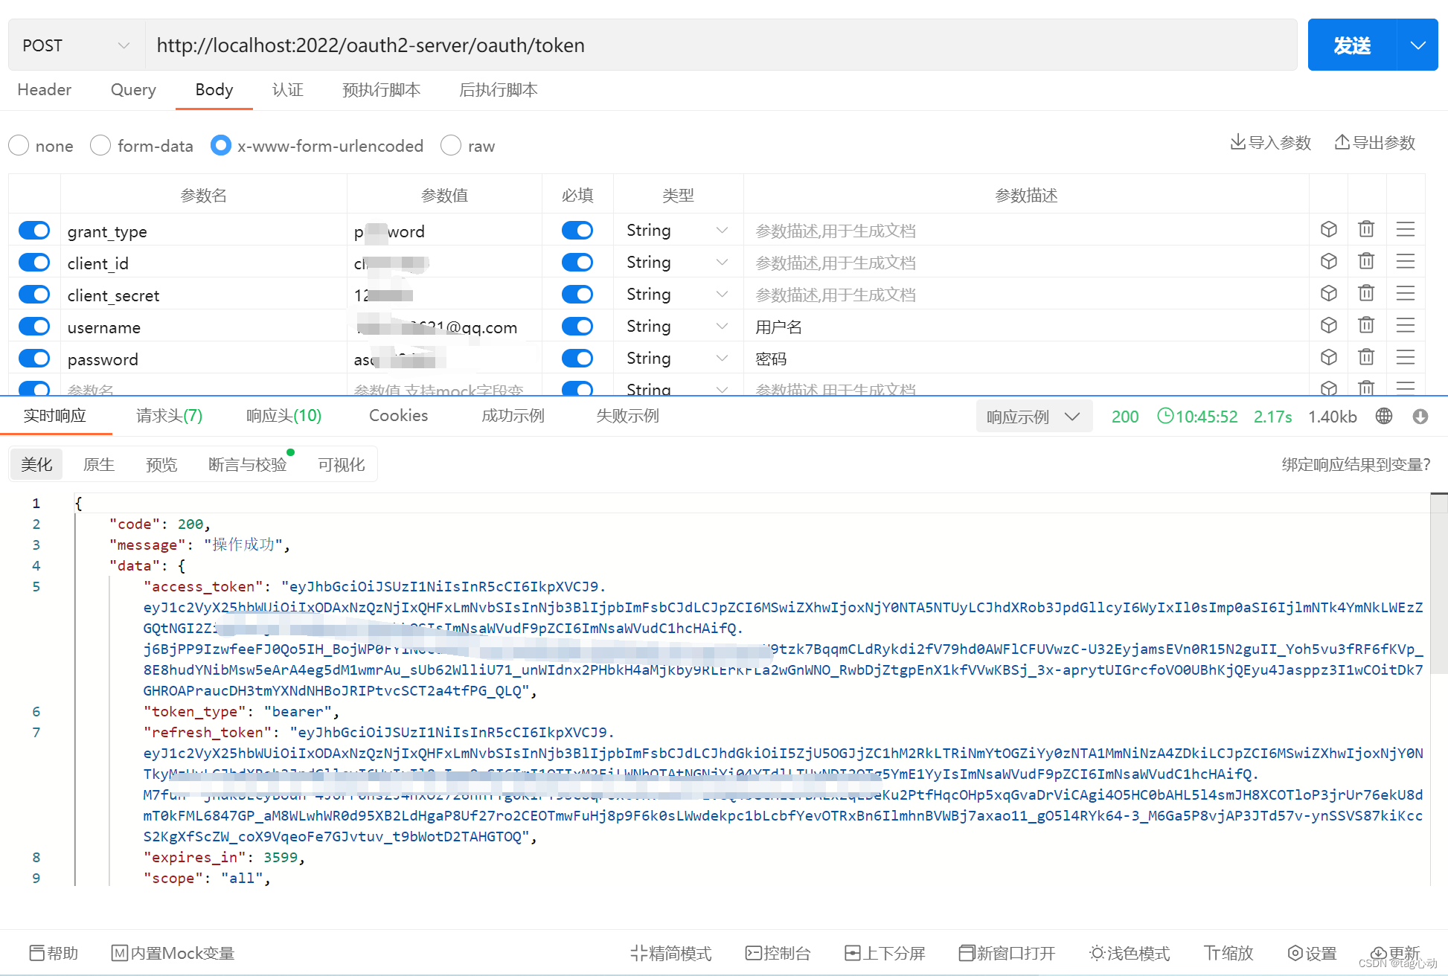Click the import parameters icon (导入参数)

coord(1238,143)
